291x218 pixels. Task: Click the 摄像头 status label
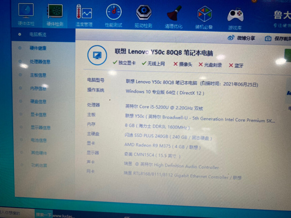[185, 64]
